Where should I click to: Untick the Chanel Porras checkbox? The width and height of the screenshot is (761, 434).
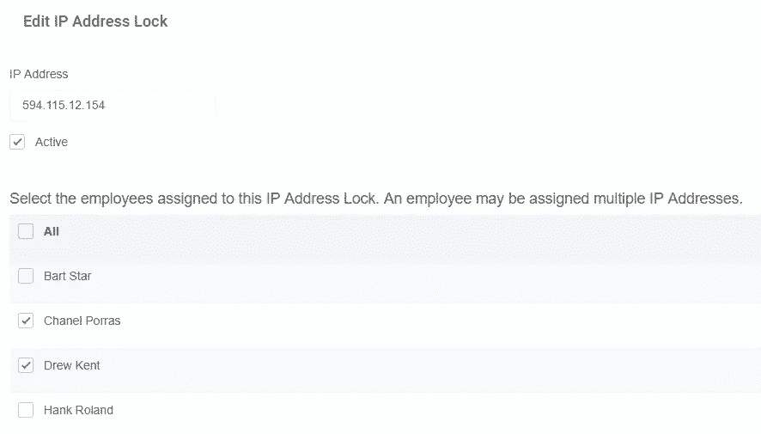point(26,321)
